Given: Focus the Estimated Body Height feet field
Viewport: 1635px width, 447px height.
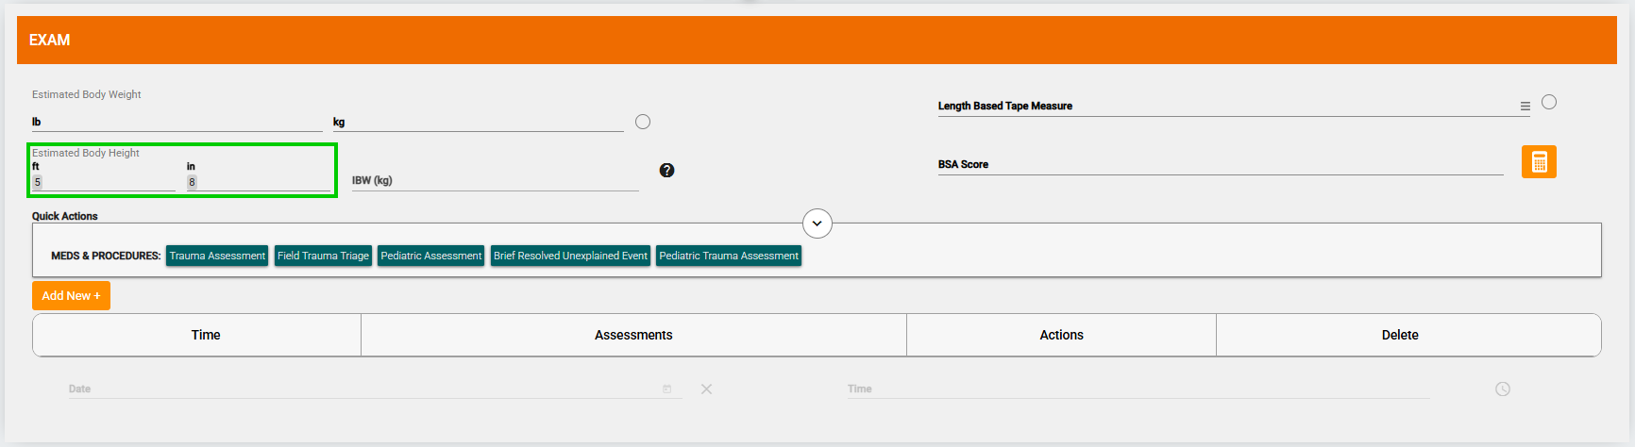Looking at the screenshot, I should (104, 182).
